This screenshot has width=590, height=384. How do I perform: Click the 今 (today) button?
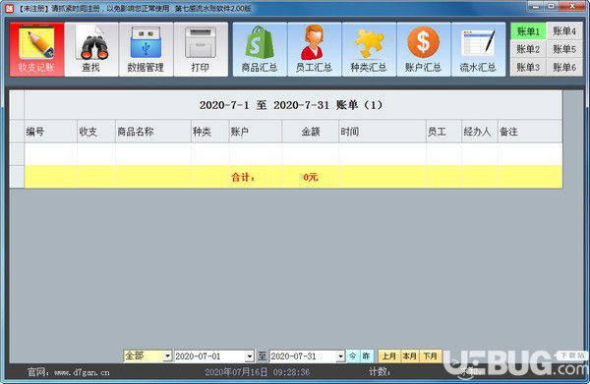(x=353, y=356)
